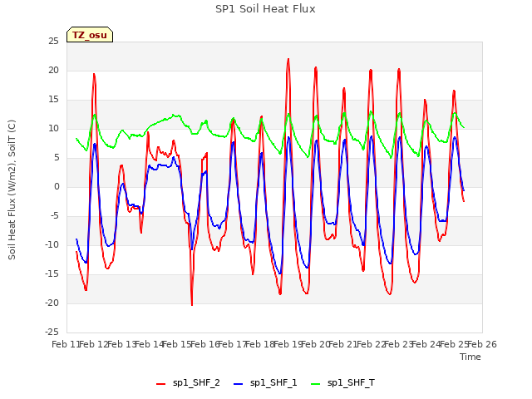Toggle the sp1_SHF_T legend entry
Viewport: 532px width, 399px height.
pyautogui.click(x=342, y=383)
